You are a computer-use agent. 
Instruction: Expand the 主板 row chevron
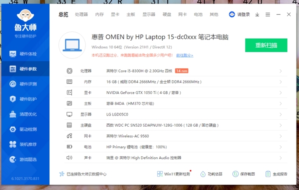click(281, 104)
